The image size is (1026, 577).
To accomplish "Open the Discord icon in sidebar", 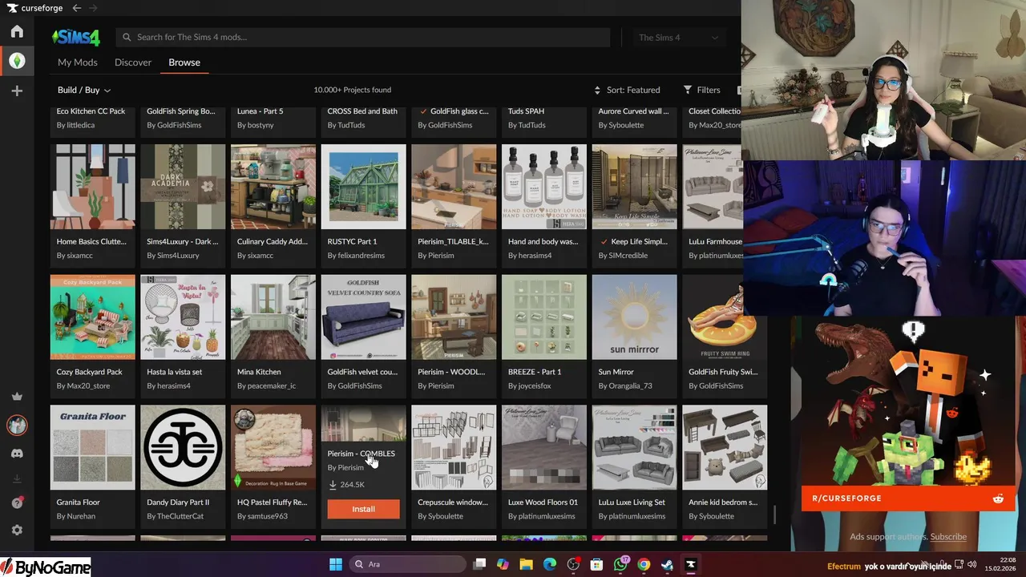I will click(17, 454).
